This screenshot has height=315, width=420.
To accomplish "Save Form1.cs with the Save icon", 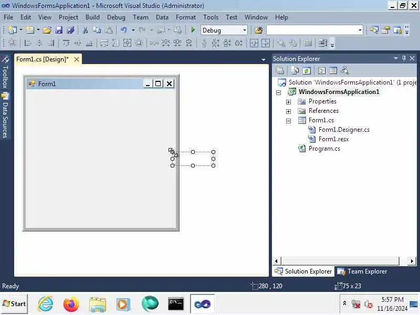I will pos(59,30).
